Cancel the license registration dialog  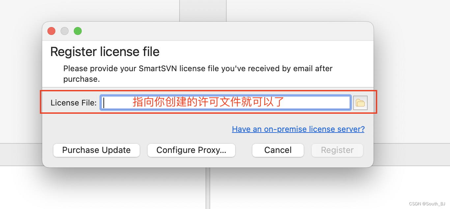pyautogui.click(x=278, y=150)
